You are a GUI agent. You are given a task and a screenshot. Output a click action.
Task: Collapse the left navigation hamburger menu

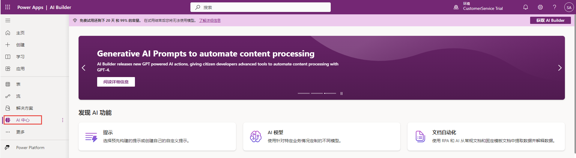8,21
